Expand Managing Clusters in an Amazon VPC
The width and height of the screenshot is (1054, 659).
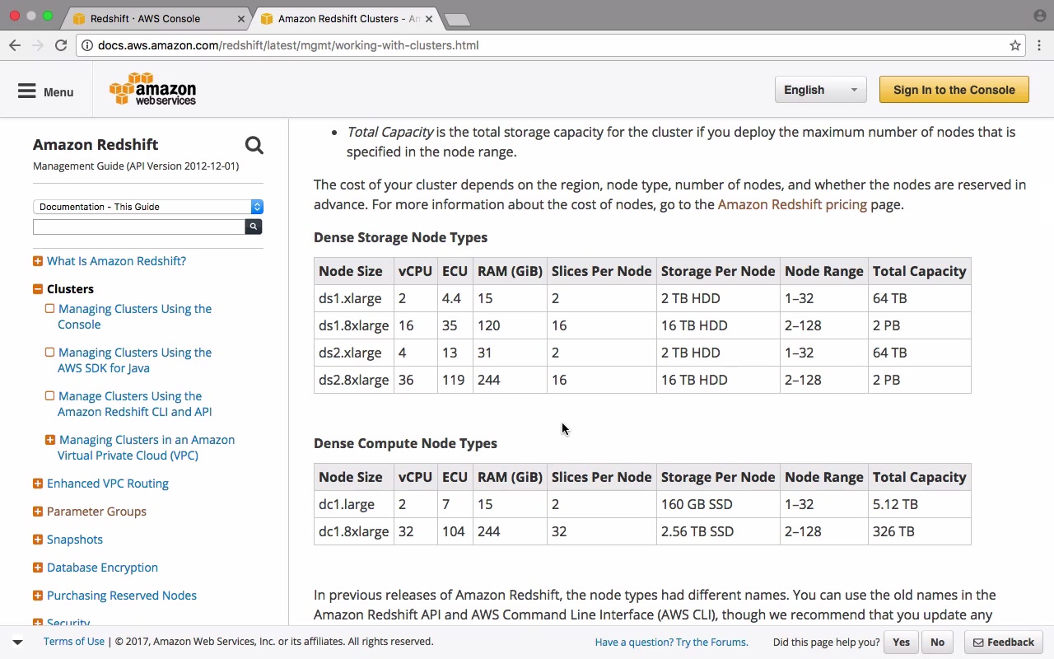[50, 440]
